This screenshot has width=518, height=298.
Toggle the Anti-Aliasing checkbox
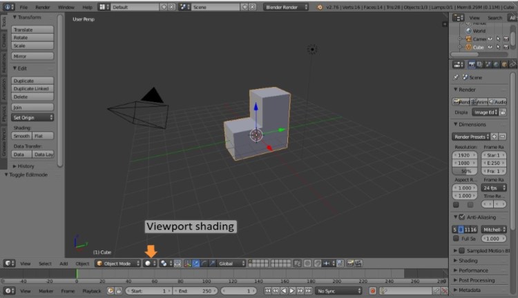462,217
